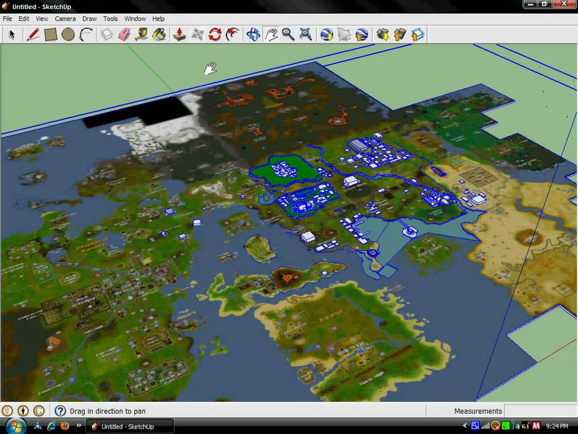Open the Tools menu
Screen dimensions: 578x434
(110, 19)
